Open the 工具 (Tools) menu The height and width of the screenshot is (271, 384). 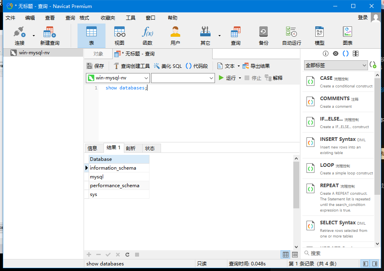coord(131,18)
